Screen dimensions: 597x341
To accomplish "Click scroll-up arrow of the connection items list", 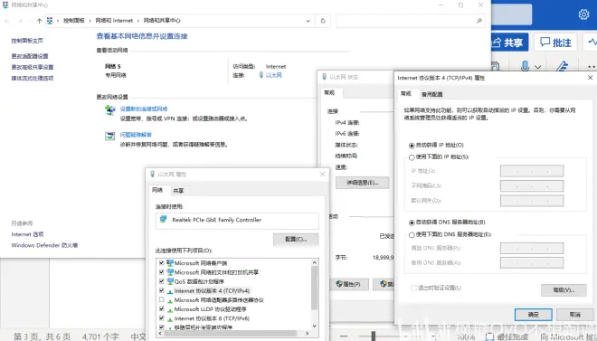I will pos(314,262).
